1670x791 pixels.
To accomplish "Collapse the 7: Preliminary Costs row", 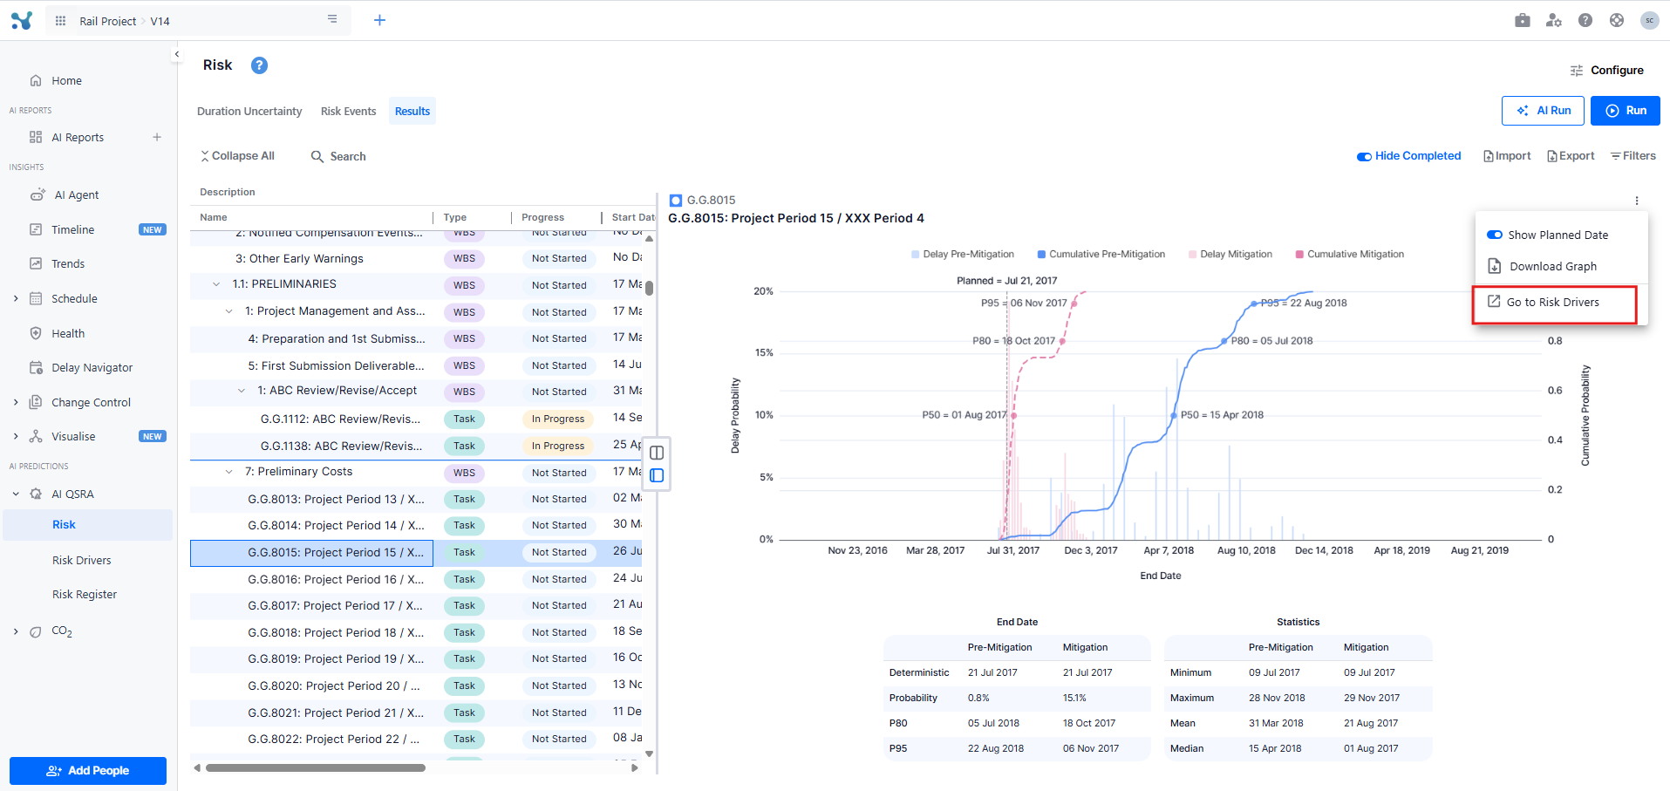I will [x=229, y=472].
